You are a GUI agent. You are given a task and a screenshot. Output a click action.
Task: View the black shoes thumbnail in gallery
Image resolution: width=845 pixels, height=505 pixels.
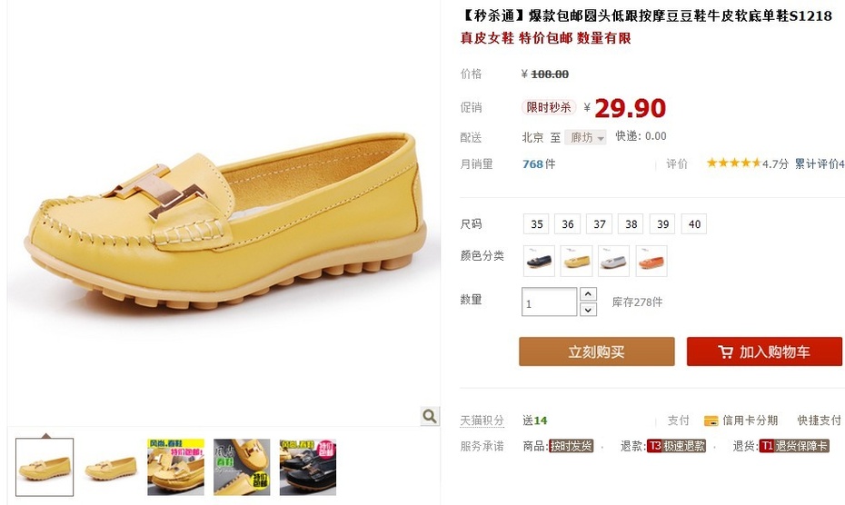pyautogui.click(x=308, y=467)
